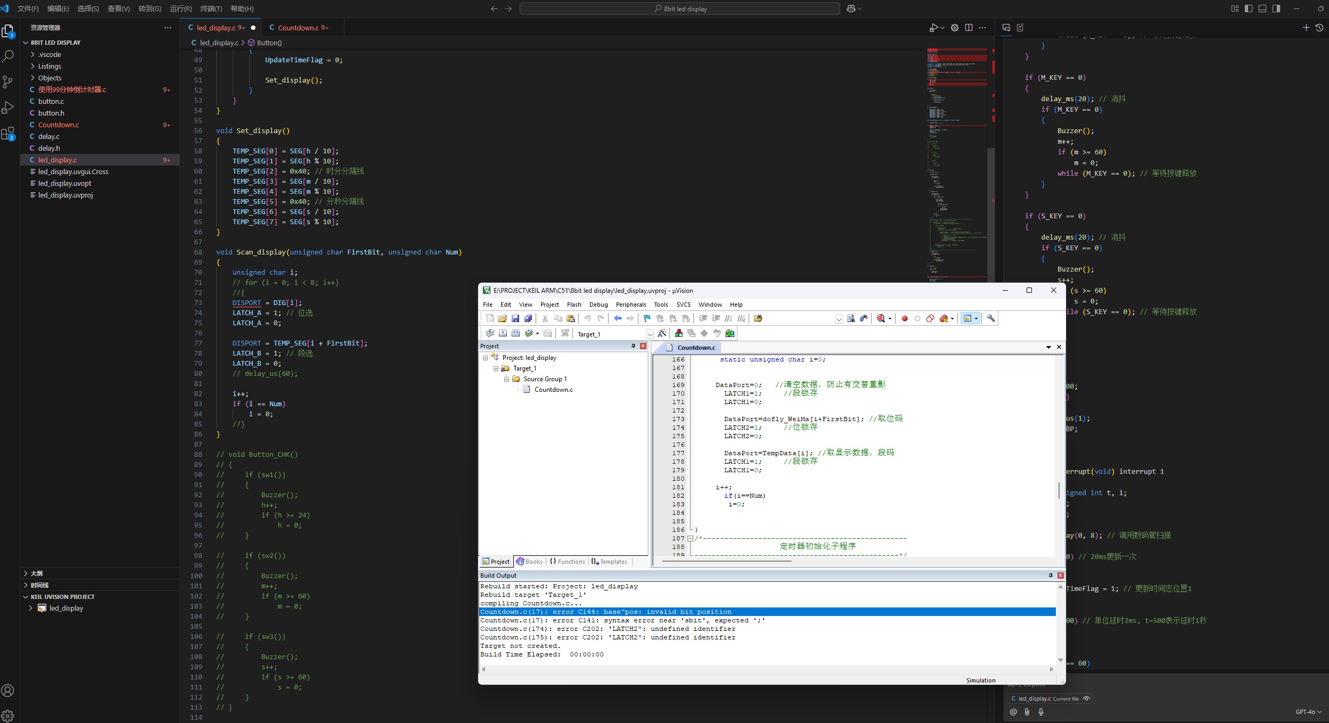
Task: Click the Paste icon in µVision toolbar
Action: click(x=571, y=318)
